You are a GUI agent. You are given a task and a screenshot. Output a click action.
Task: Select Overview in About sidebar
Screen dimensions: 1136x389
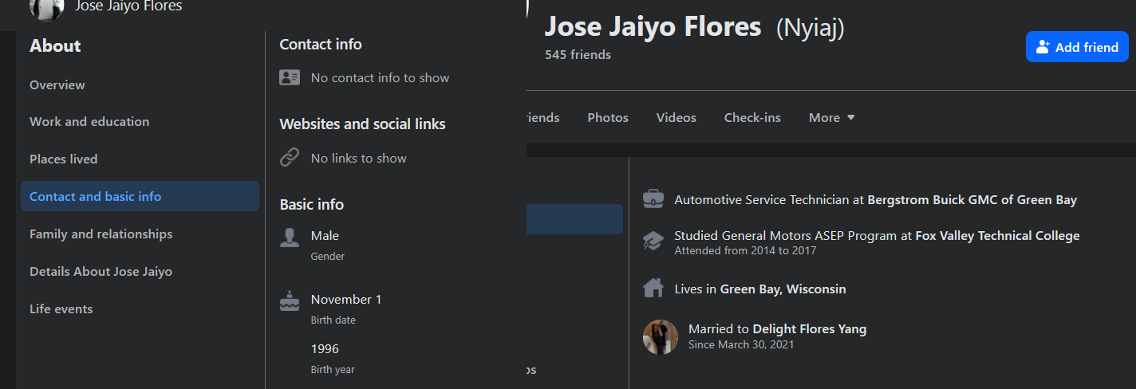tap(57, 84)
